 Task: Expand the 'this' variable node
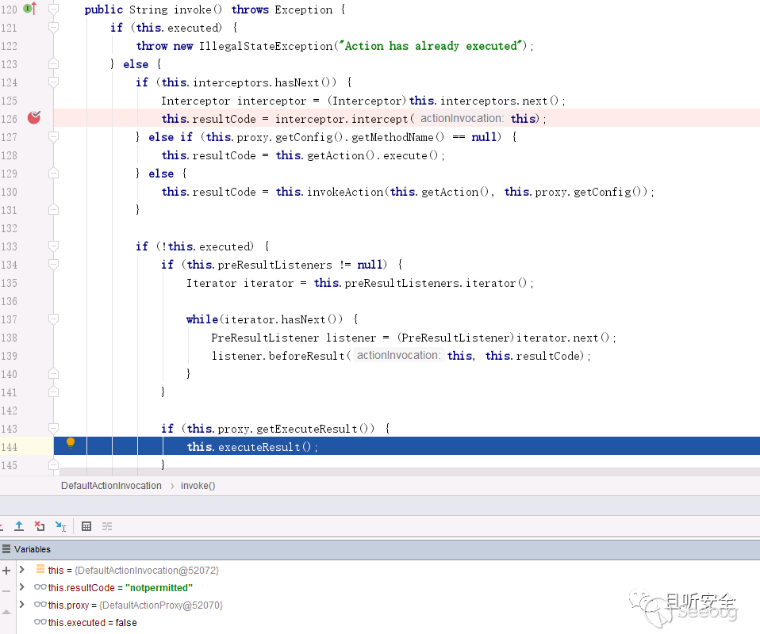click(x=21, y=570)
